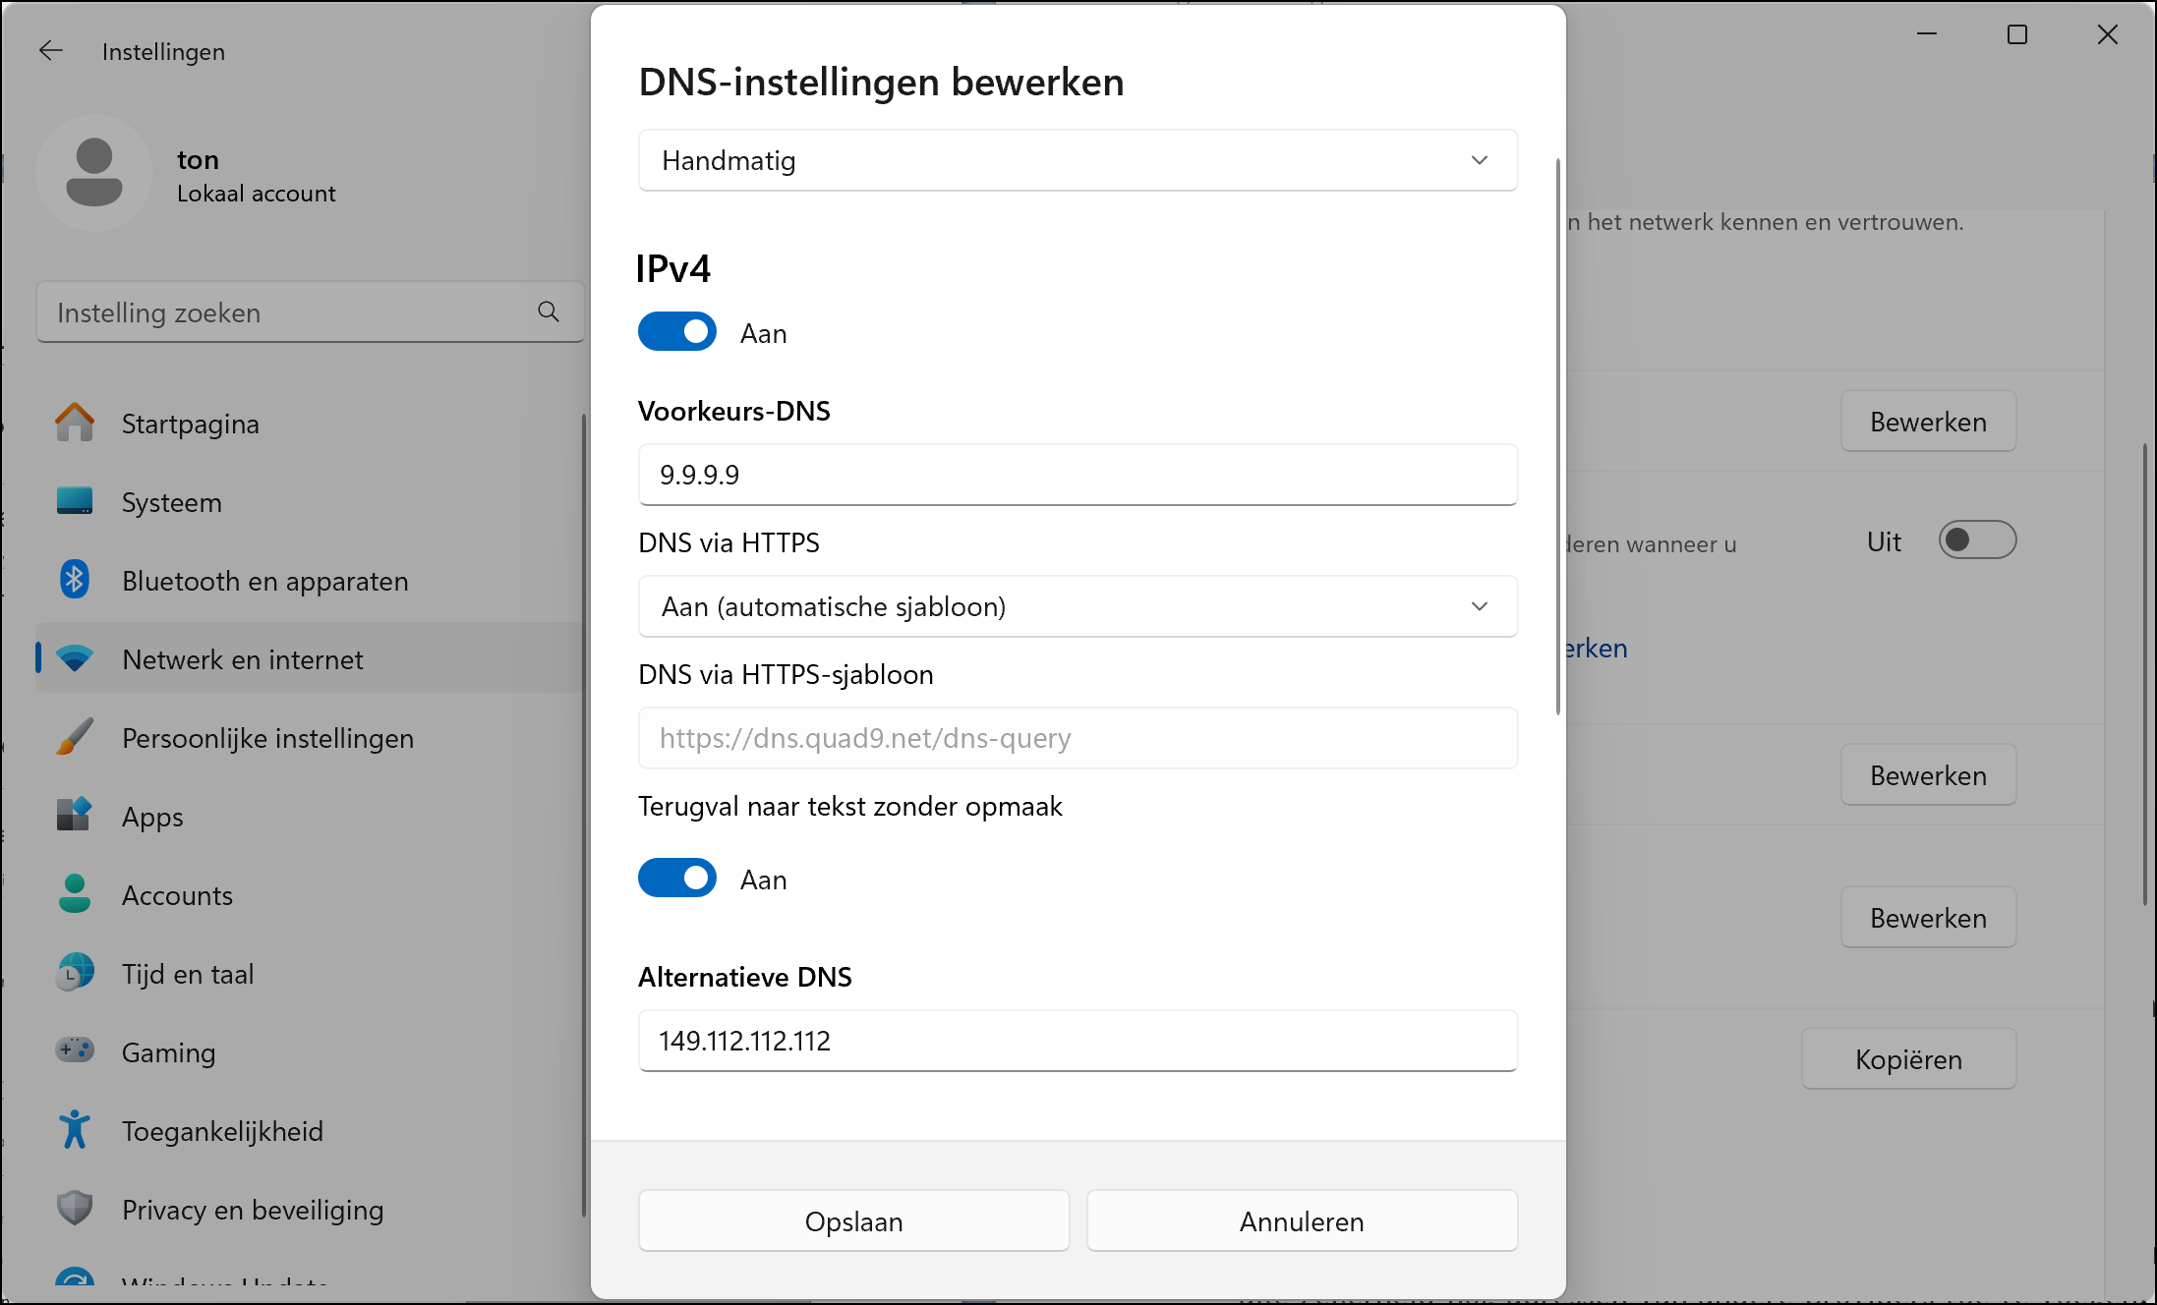Click the search magnifier icon
The width and height of the screenshot is (2157, 1305).
[x=549, y=312]
